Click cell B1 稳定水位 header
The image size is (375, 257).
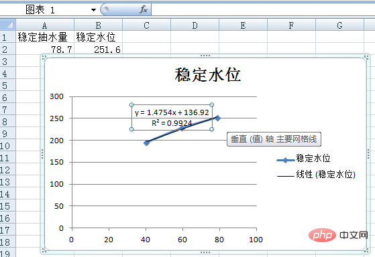[x=99, y=37]
